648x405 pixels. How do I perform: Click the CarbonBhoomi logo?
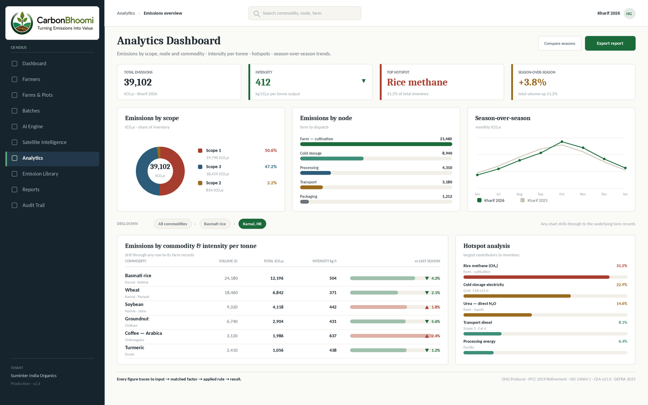pyautogui.click(x=52, y=23)
